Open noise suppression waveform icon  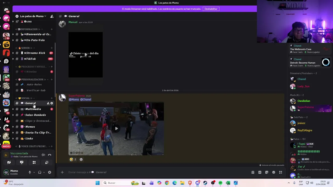(x=43, y=155)
